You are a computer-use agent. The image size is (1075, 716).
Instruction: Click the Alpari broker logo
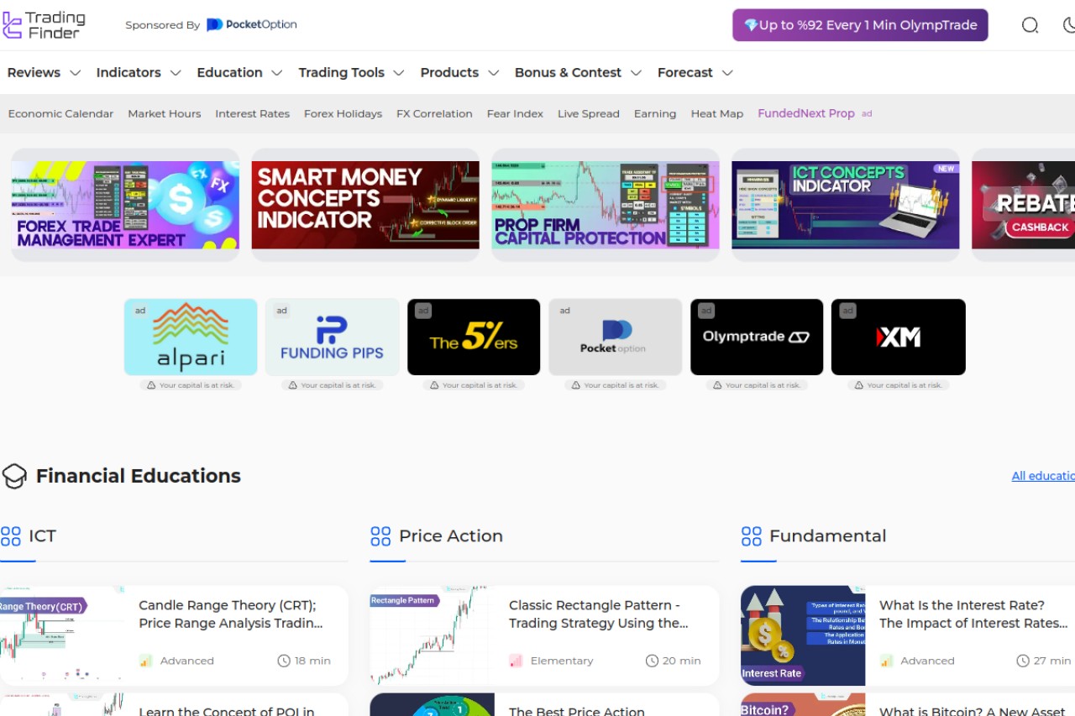click(191, 337)
